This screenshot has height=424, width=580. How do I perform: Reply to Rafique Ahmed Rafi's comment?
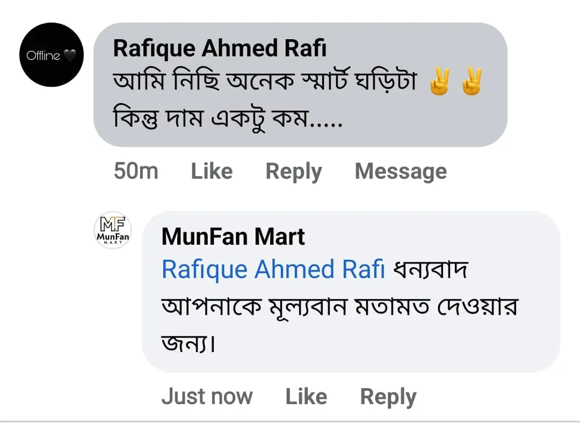coord(294,172)
